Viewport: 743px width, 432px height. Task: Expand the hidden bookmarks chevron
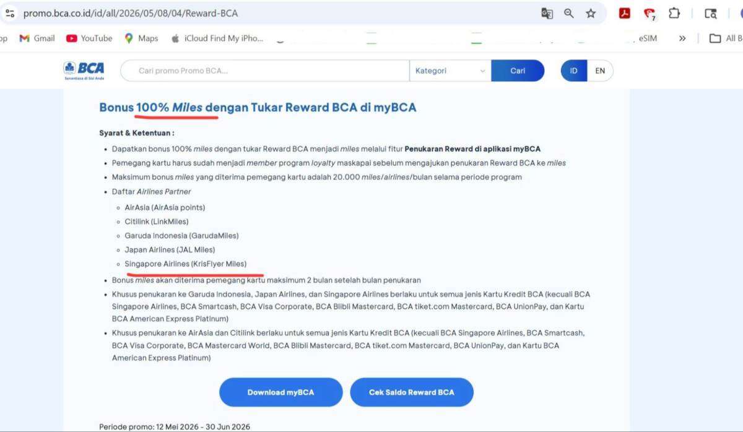[682, 38]
